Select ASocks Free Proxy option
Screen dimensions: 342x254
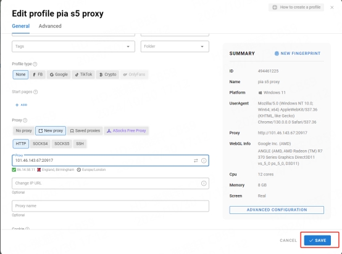(127, 131)
